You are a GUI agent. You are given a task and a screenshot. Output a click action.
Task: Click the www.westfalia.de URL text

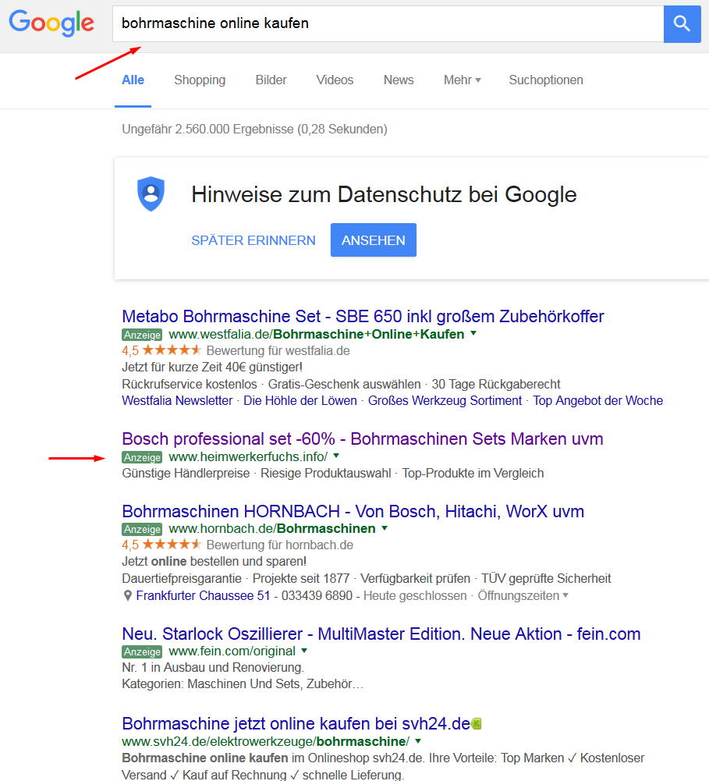click(x=317, y=334)
